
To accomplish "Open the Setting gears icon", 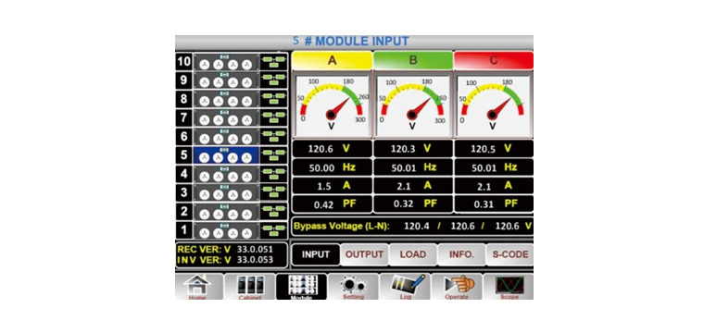I will pyautogui.click(x=353, y=287).
